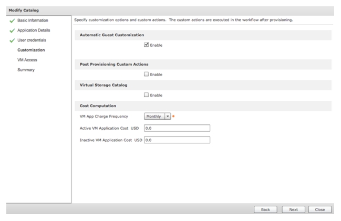The height and width of the screenshot is (221, 341).
Task: Open the VM App Charge Frequency dropdown arrow
Action: click(168, 116)
